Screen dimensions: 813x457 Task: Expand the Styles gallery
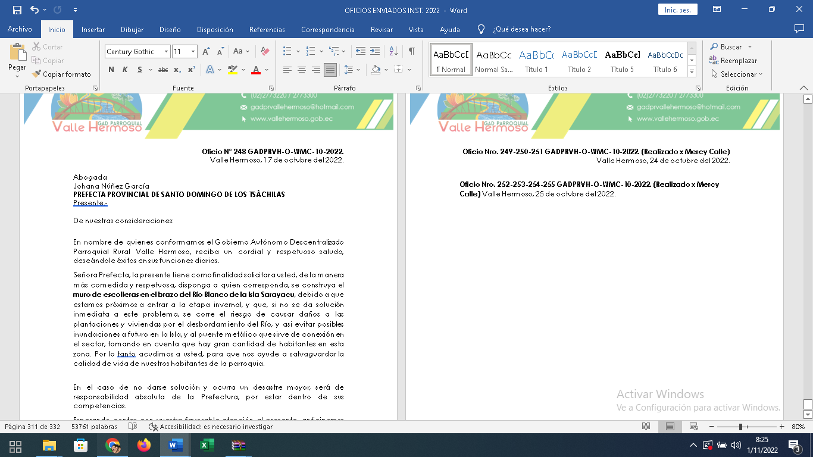[692, 72]
